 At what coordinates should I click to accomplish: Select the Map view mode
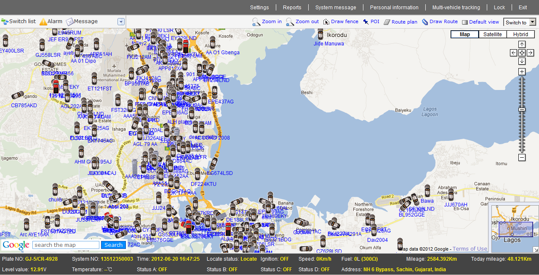click(x=464, y=34)
